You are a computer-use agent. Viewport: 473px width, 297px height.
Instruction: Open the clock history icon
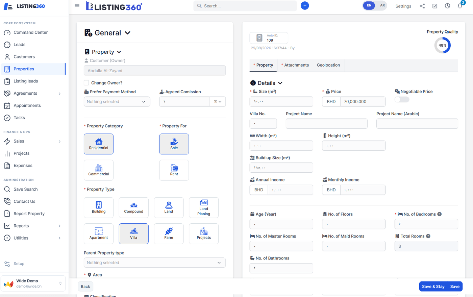click(x=447, y=6)
